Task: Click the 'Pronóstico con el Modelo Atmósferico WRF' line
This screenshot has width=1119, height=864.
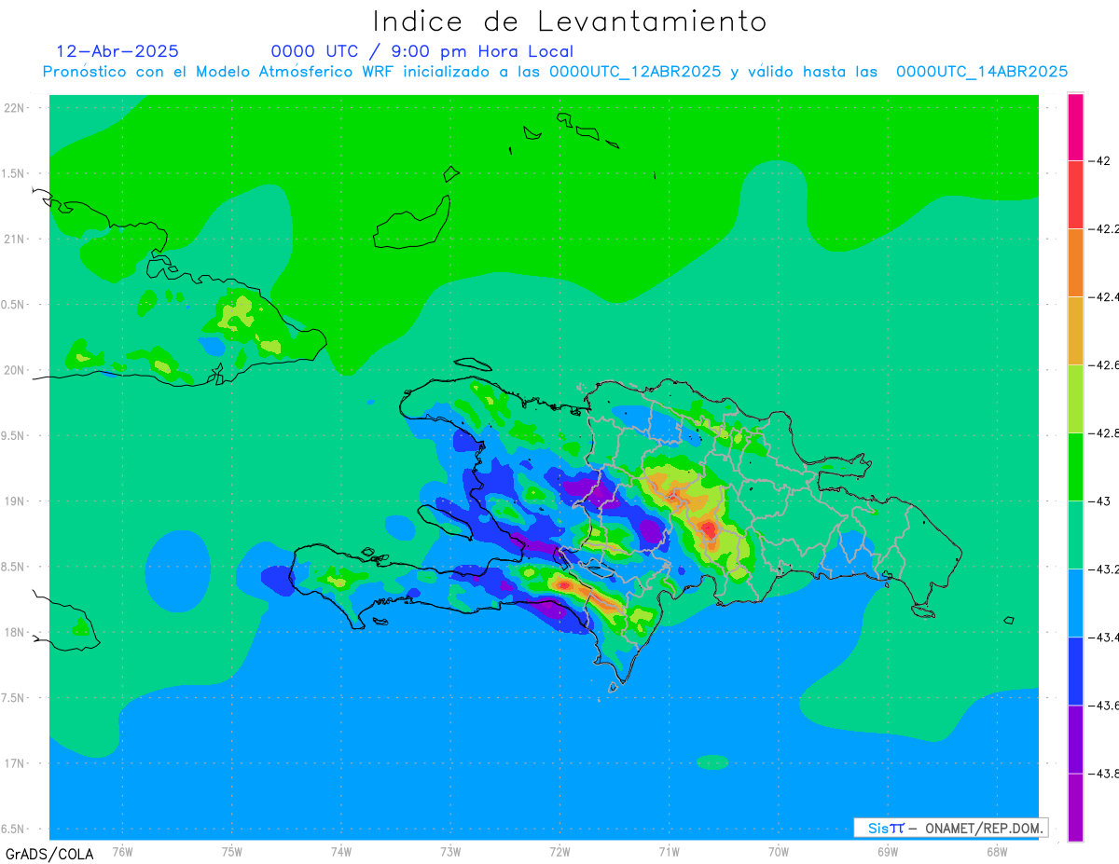Action: pyautogui.click(x=555, y=72)
